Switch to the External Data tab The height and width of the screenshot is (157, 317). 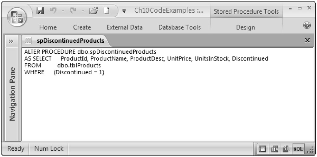pos(125,27)
